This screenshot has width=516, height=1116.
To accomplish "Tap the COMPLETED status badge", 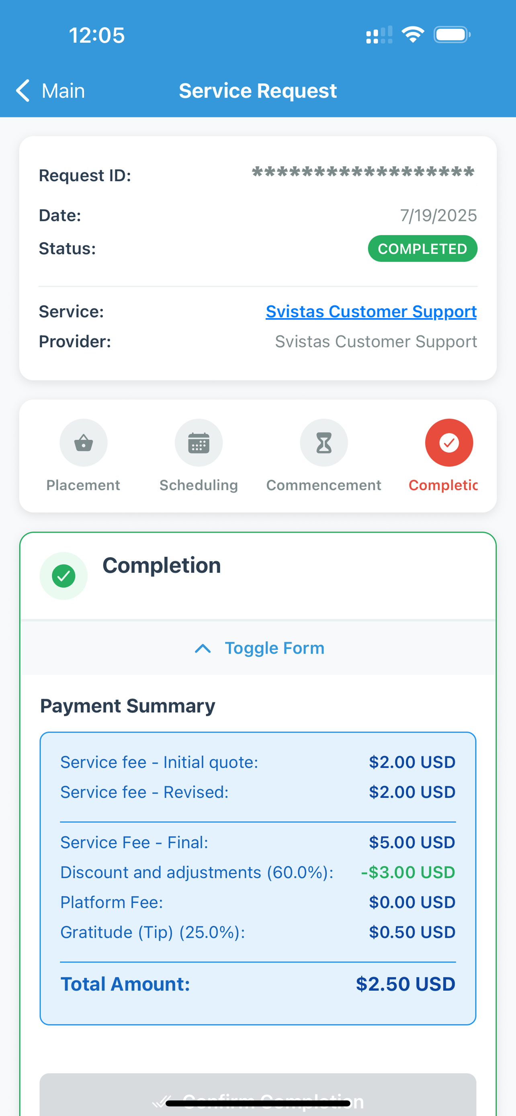I will (x=422, y=249).
